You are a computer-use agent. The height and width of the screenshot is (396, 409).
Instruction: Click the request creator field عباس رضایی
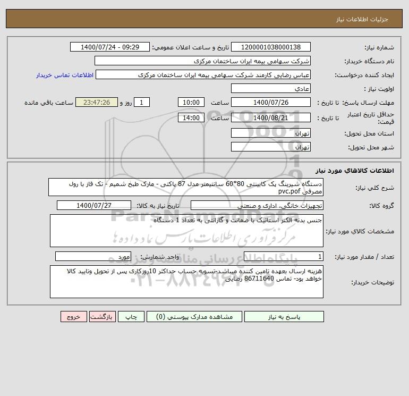pyautogui.click(x=203, y=74)
